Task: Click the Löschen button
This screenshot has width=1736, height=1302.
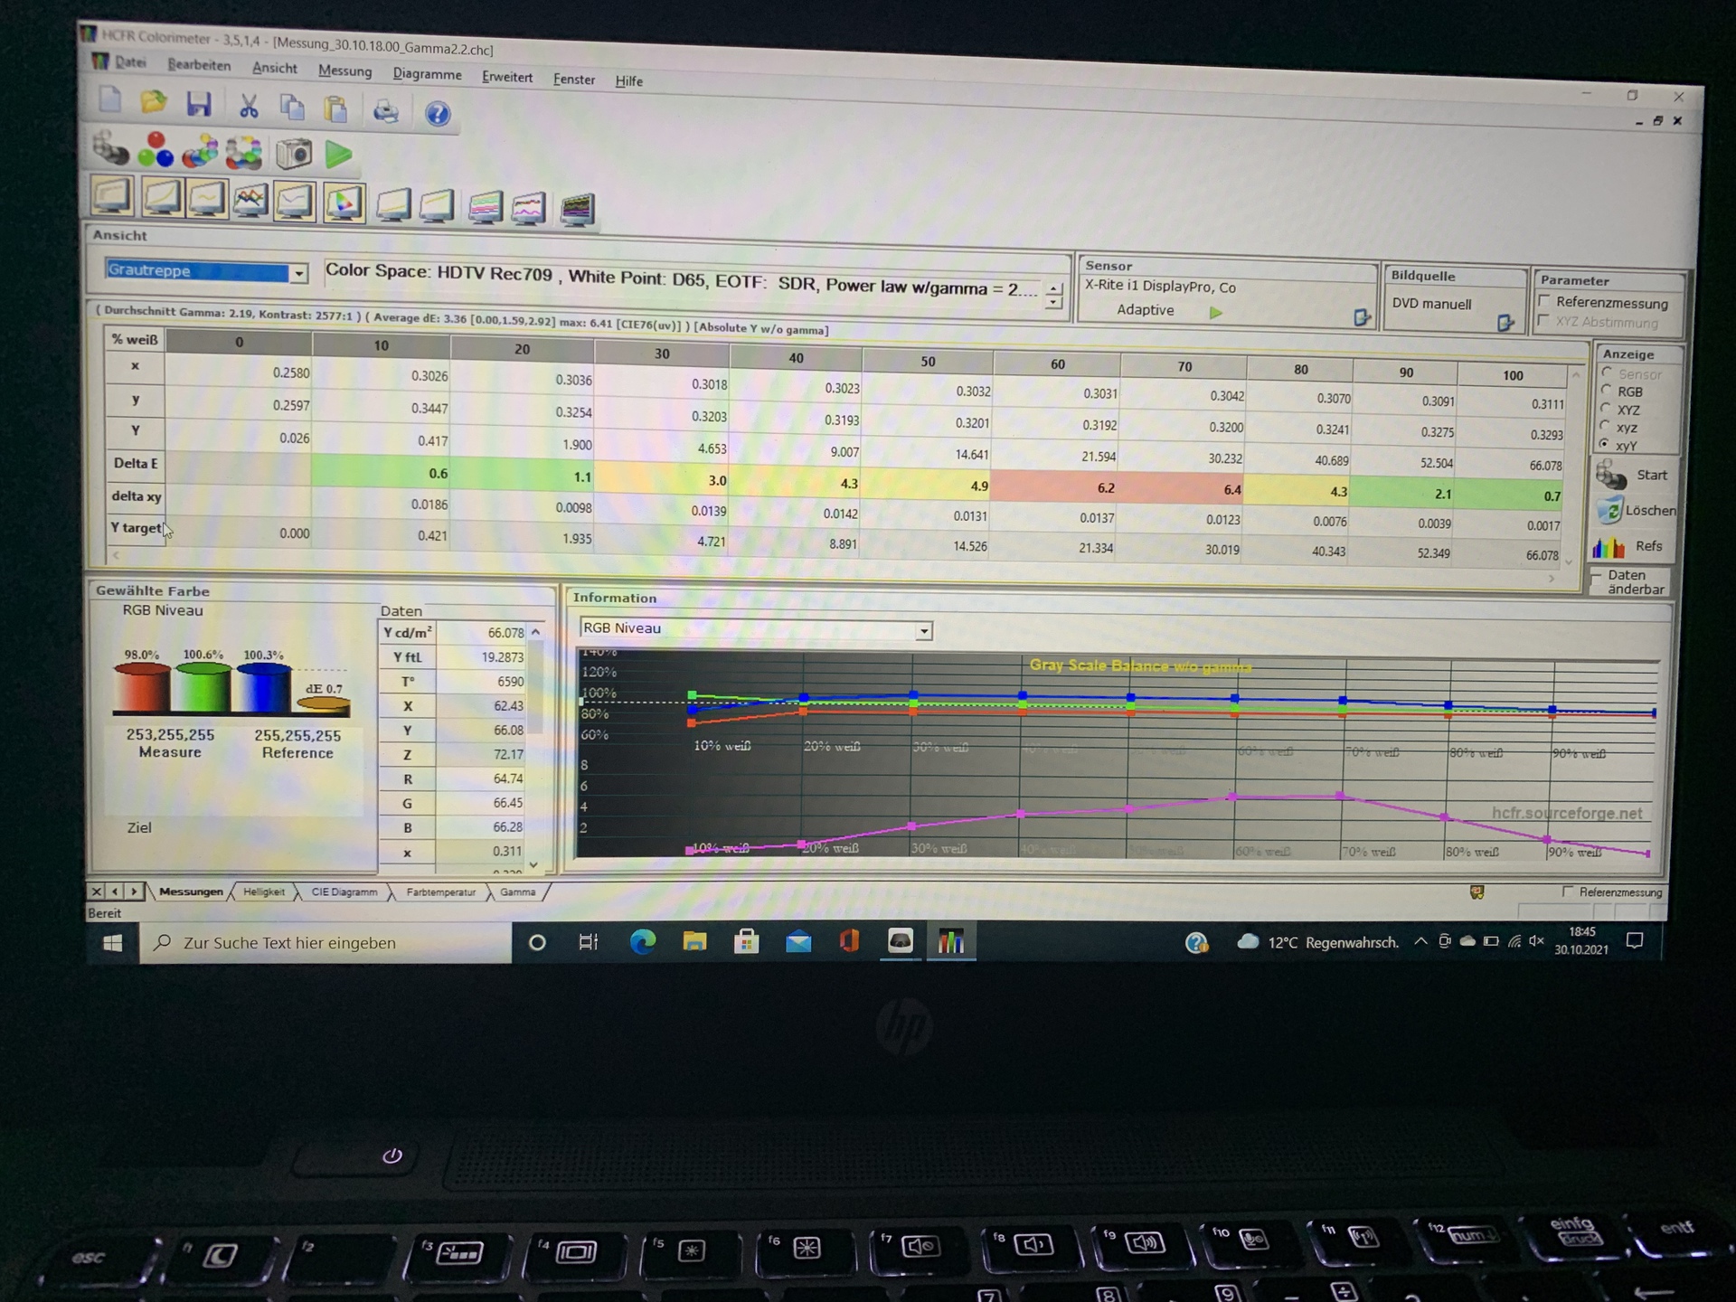Action: 1636,510
